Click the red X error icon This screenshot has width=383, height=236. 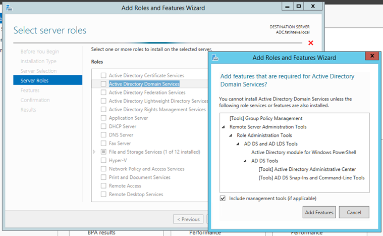pos(311,43)
